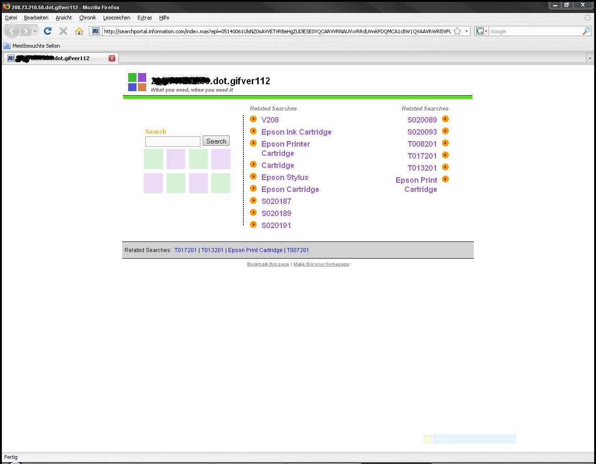
Task: Click the Search button on the page
Action: click(216, 141)
